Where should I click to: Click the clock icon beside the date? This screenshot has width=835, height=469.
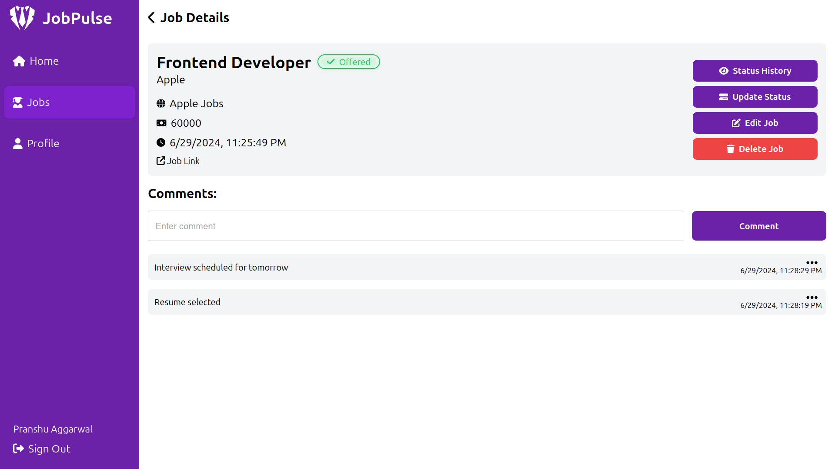click(161, 142)
